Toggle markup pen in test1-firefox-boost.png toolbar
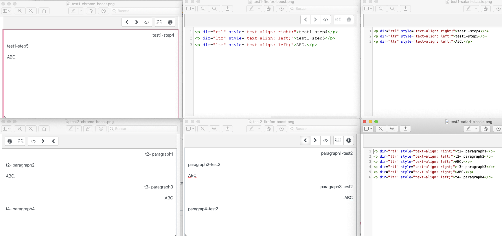 point(251,9)
